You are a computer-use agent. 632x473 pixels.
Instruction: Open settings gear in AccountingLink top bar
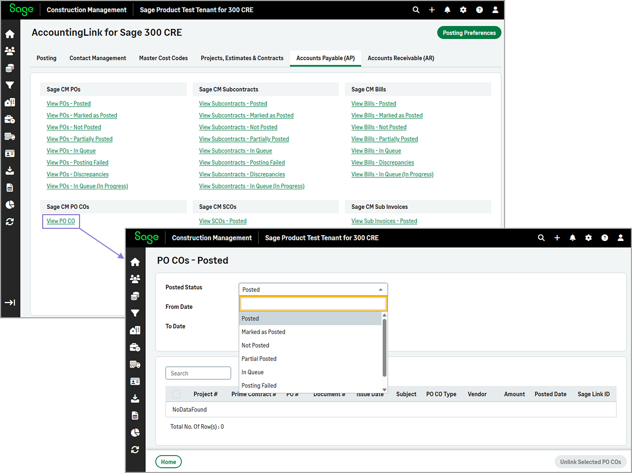(x=463, y=10)
